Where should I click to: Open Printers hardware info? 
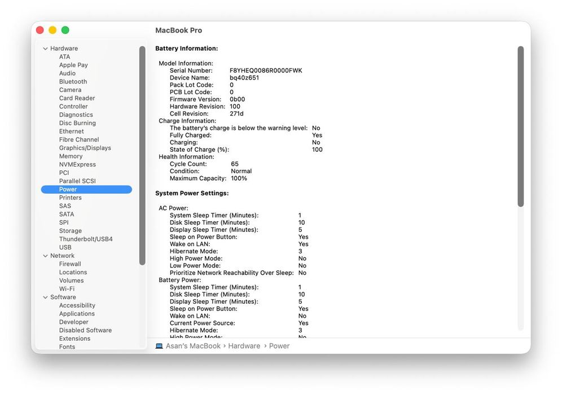70,197
